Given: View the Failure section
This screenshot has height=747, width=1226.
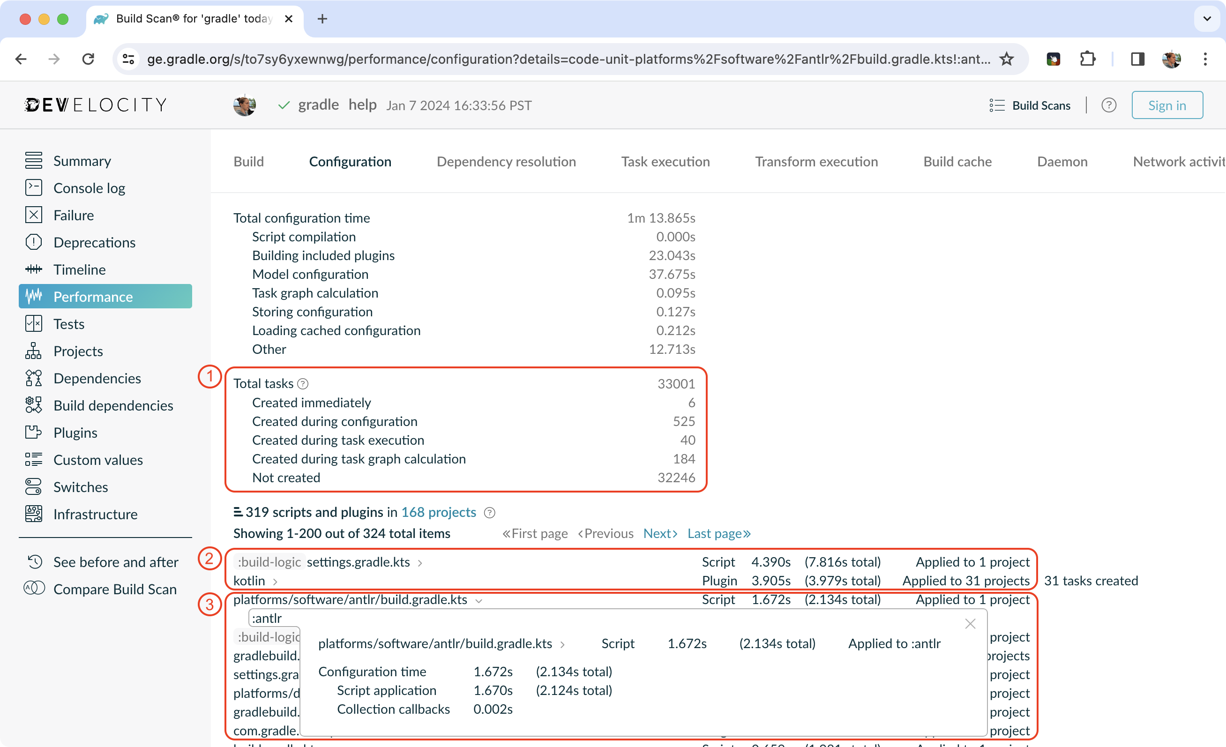Looking at the screenshot, I should [73, 215].
